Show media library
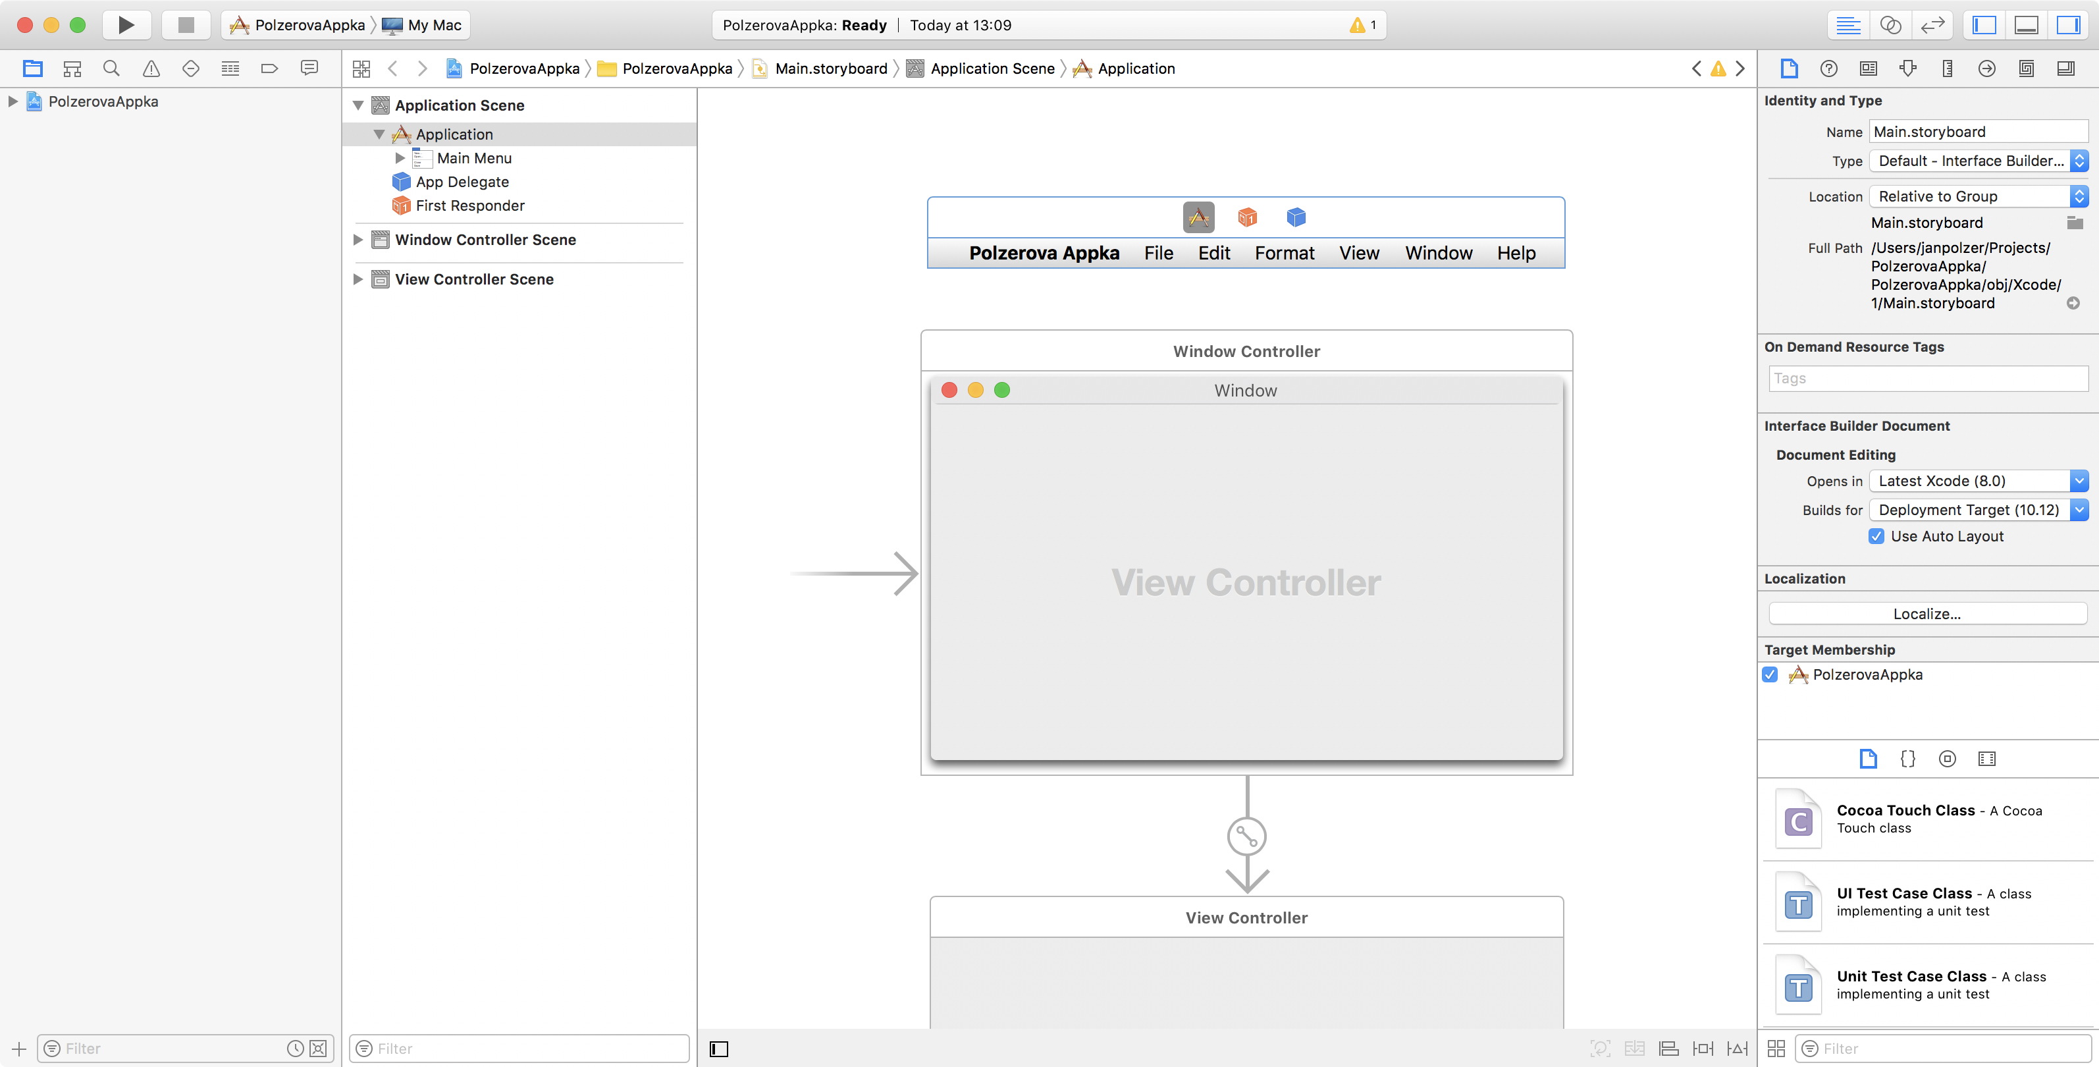Viewport: 2099px width, 1067px height. (x=1987, y=759)
